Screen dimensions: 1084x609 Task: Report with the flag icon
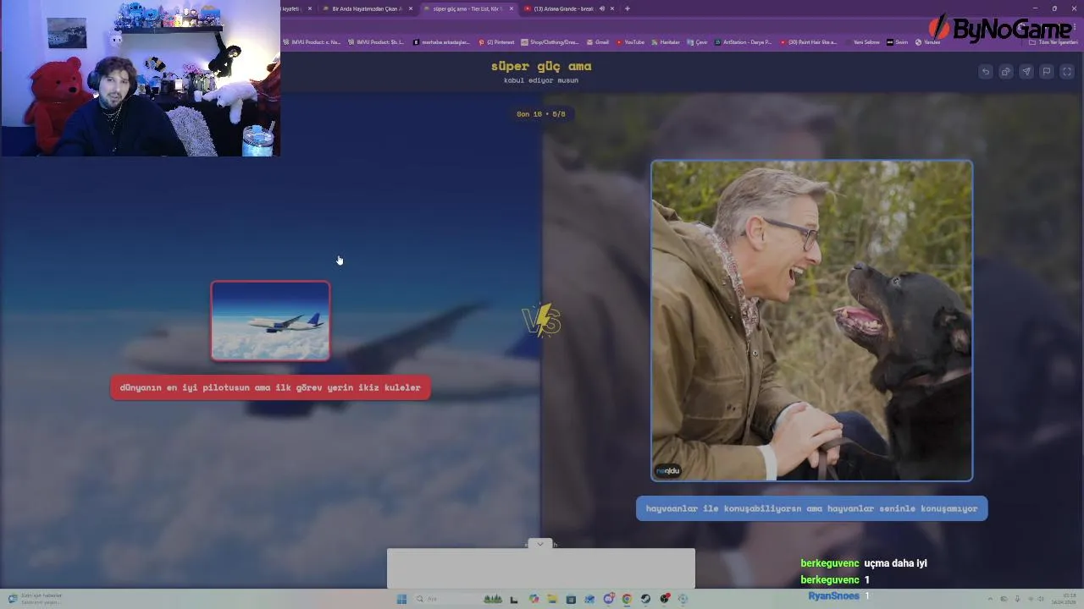pos(1047,72)
